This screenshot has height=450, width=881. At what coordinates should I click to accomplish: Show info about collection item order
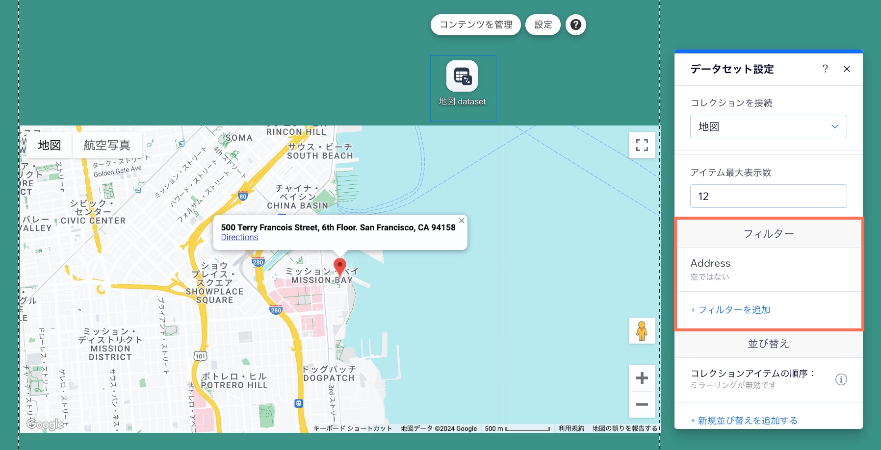pyautogui.click(x=841, y=379)
